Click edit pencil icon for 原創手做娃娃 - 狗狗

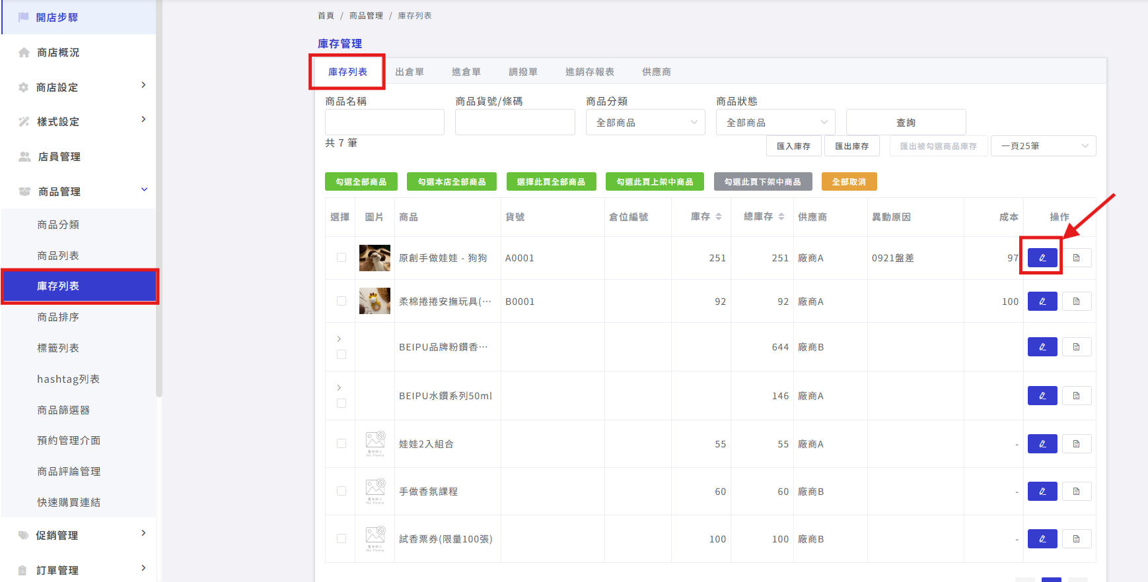[x=1042, y=258]
